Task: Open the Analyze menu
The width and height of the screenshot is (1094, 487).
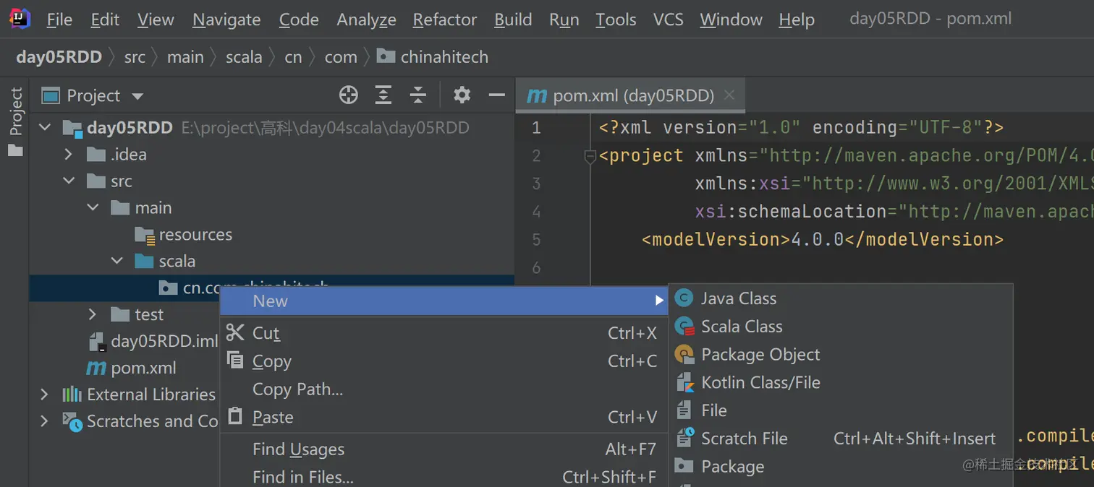Action: [x=366, y=20]
